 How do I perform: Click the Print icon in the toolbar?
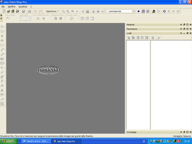coord(29,11)
